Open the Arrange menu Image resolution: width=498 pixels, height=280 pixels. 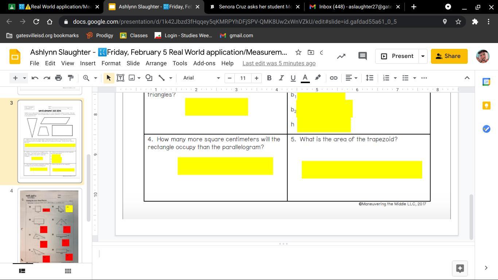(x=156, y=63)
